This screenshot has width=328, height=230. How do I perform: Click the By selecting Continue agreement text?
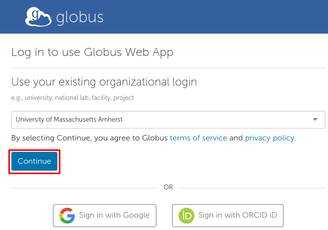coord(89,138)
